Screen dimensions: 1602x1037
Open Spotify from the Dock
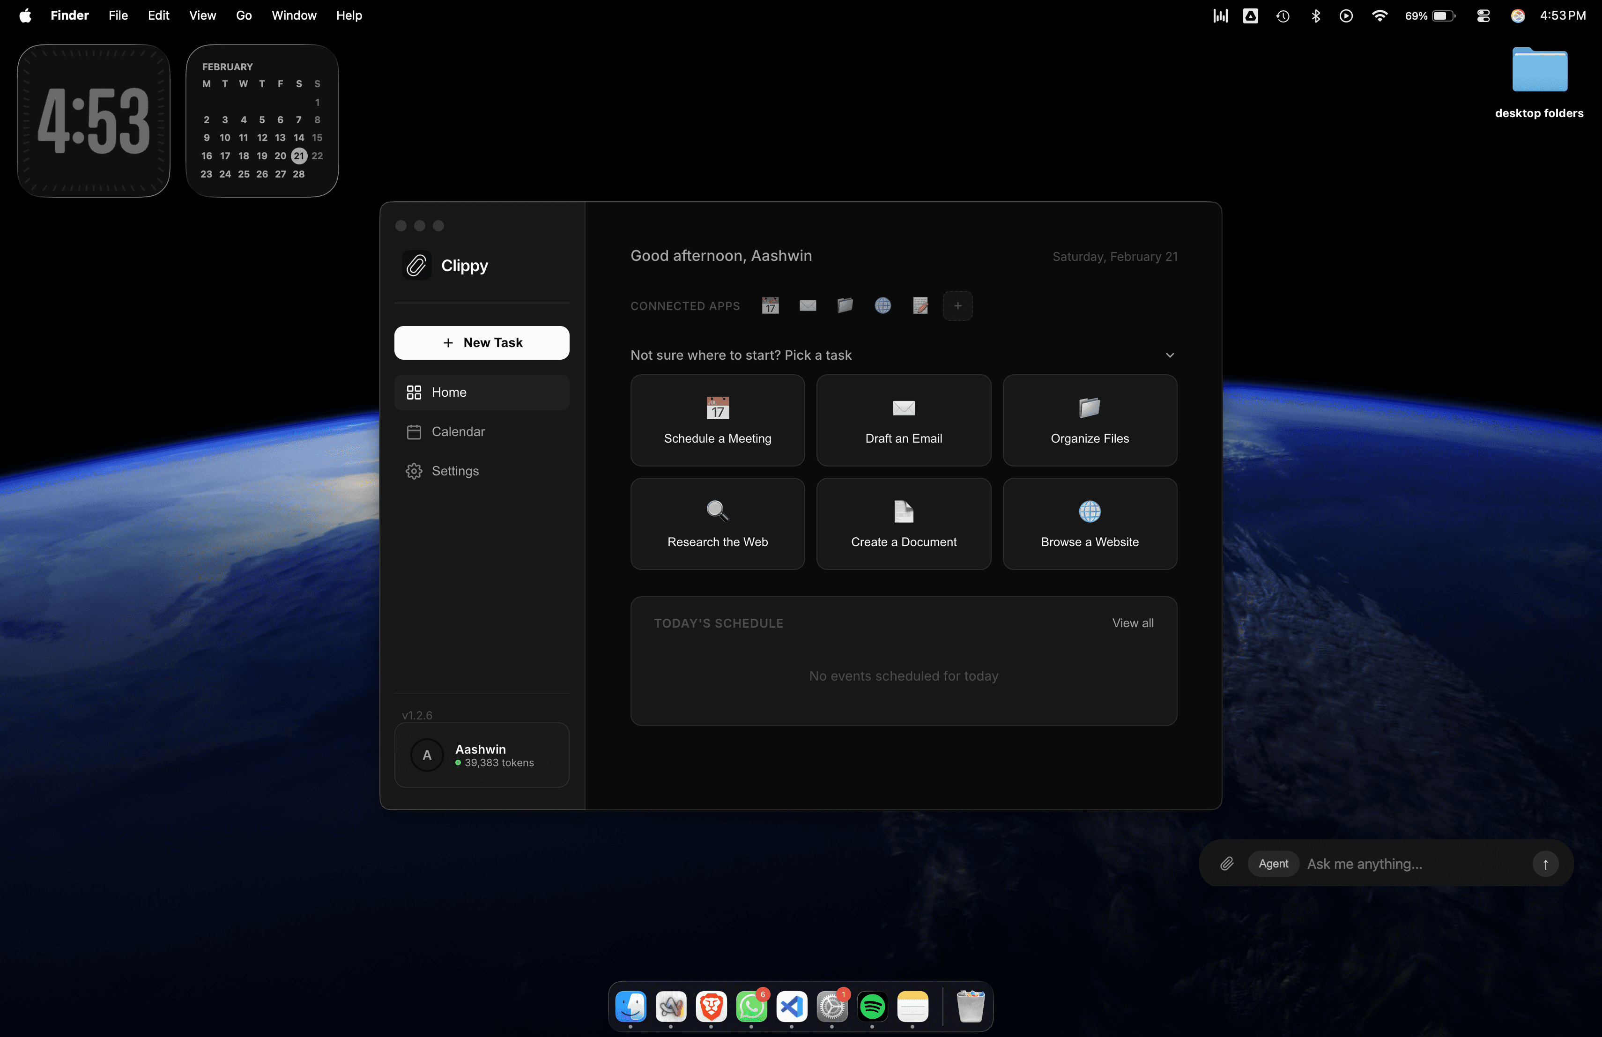coord(872,1007)
